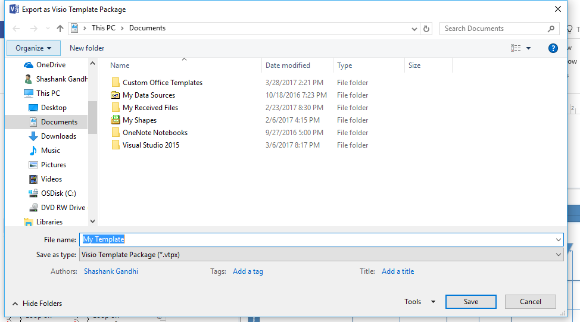Select the Visual Studio 2015 folder
The width and height of the screenshot is (580, 322).
[151, 145]
